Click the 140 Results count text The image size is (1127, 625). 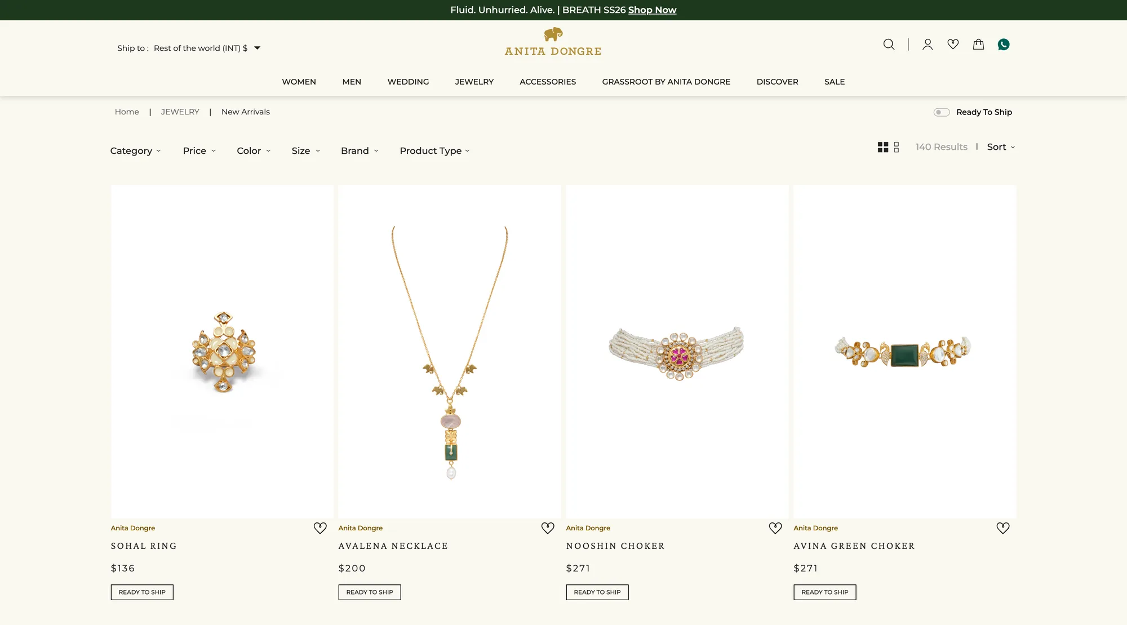[941, 147]
